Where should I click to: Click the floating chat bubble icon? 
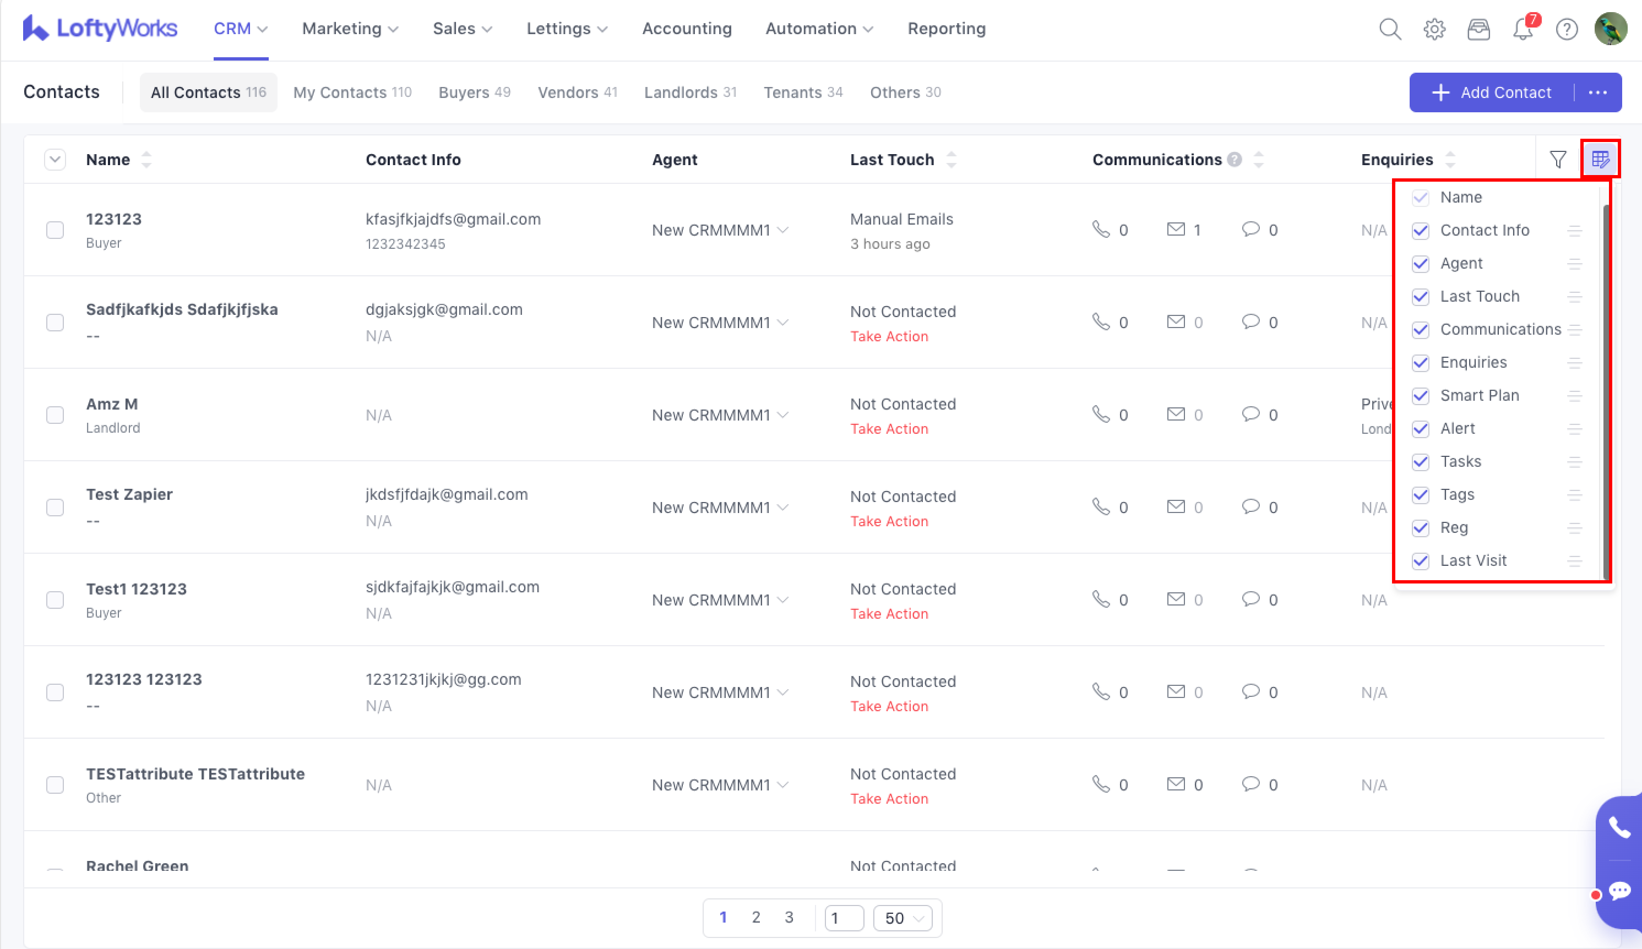tap(1619, 891)
